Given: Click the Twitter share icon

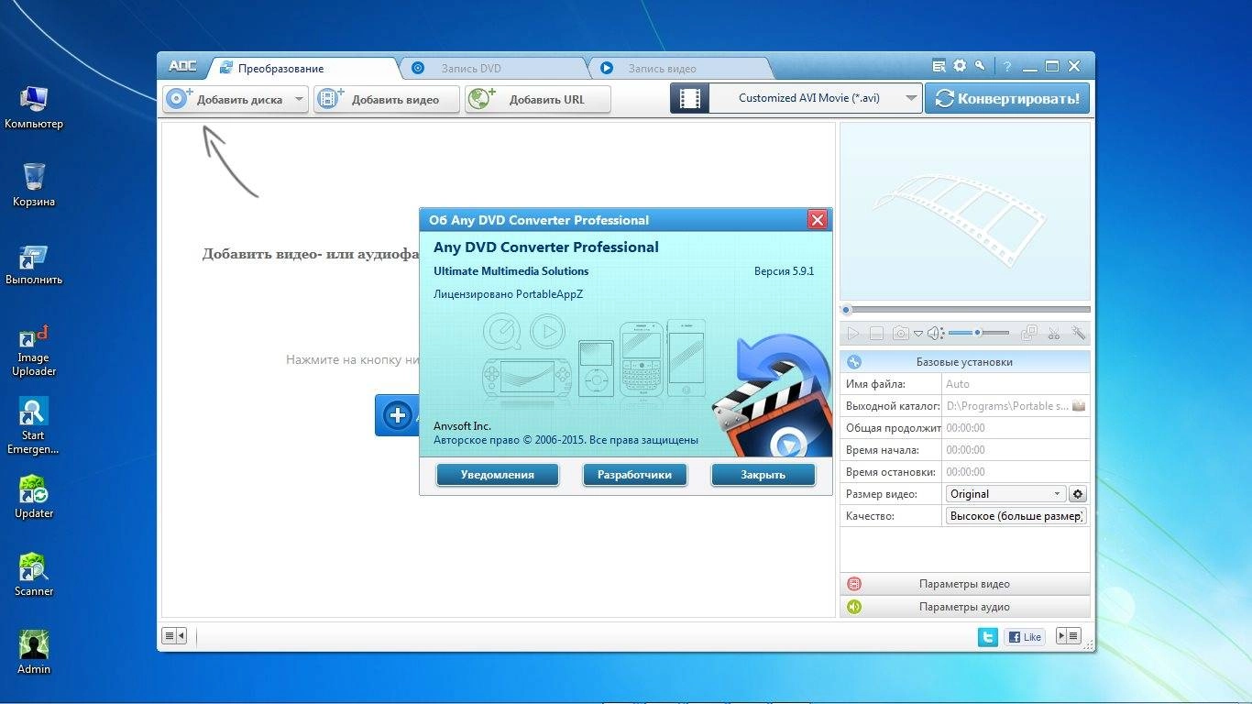Looking at the screenshot, I should [988, 637].
